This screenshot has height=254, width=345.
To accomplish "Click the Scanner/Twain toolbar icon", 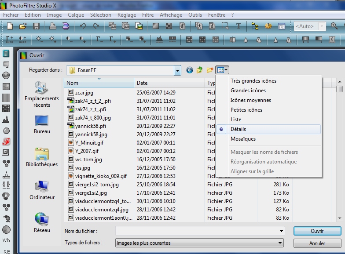I will coord(66,26).
